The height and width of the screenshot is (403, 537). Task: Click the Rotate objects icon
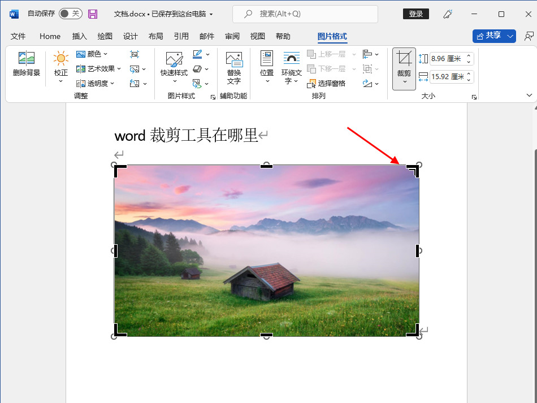(367, 84)
